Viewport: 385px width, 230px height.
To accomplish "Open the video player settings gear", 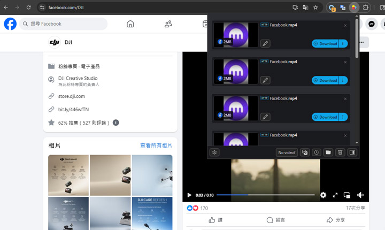I will click(323, 195).
